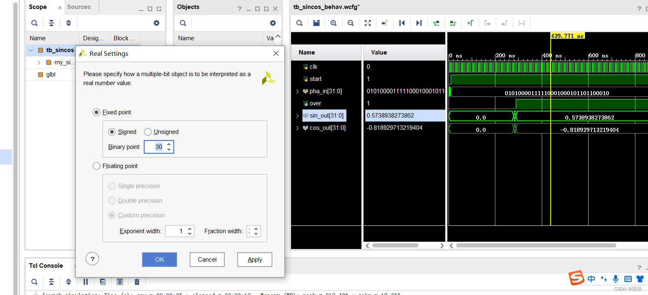Screen dimensions: 648x295
Task: Jump to next transition
Action: coord(453,23)
